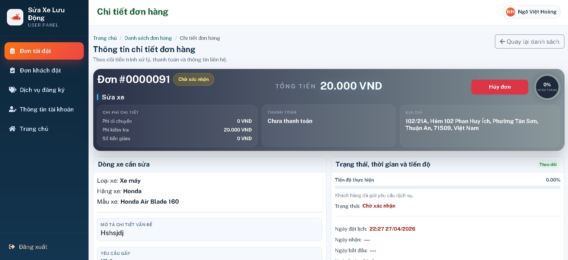This screenshot has height=260, width=568.
Task: Follow the Danh sách đơn hàng breadcrumb
Action: pyautogui.click(x=148, y=38)
